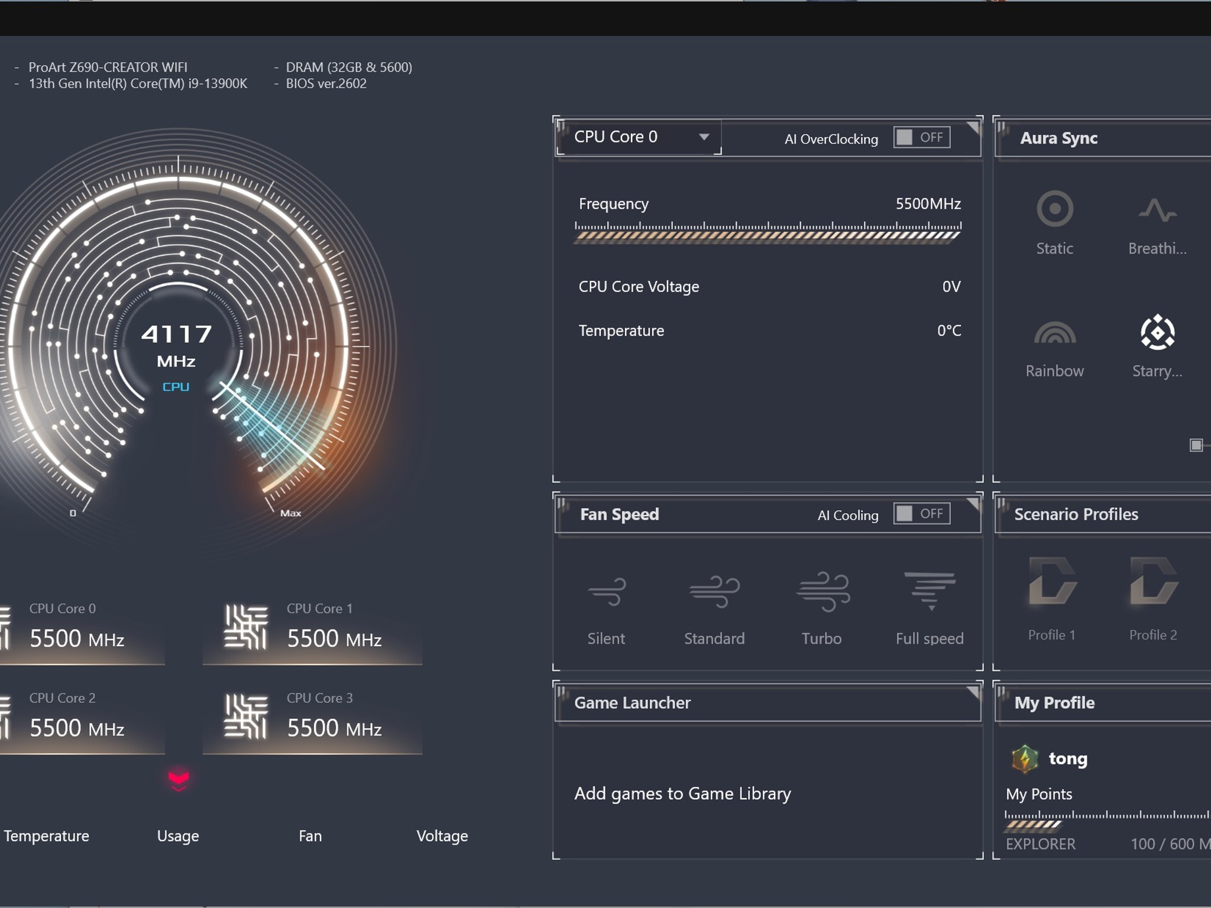This screenshot has width=1211, height=908.
Task: Click the EXPLORER rank label
Action: (1041, 844)
